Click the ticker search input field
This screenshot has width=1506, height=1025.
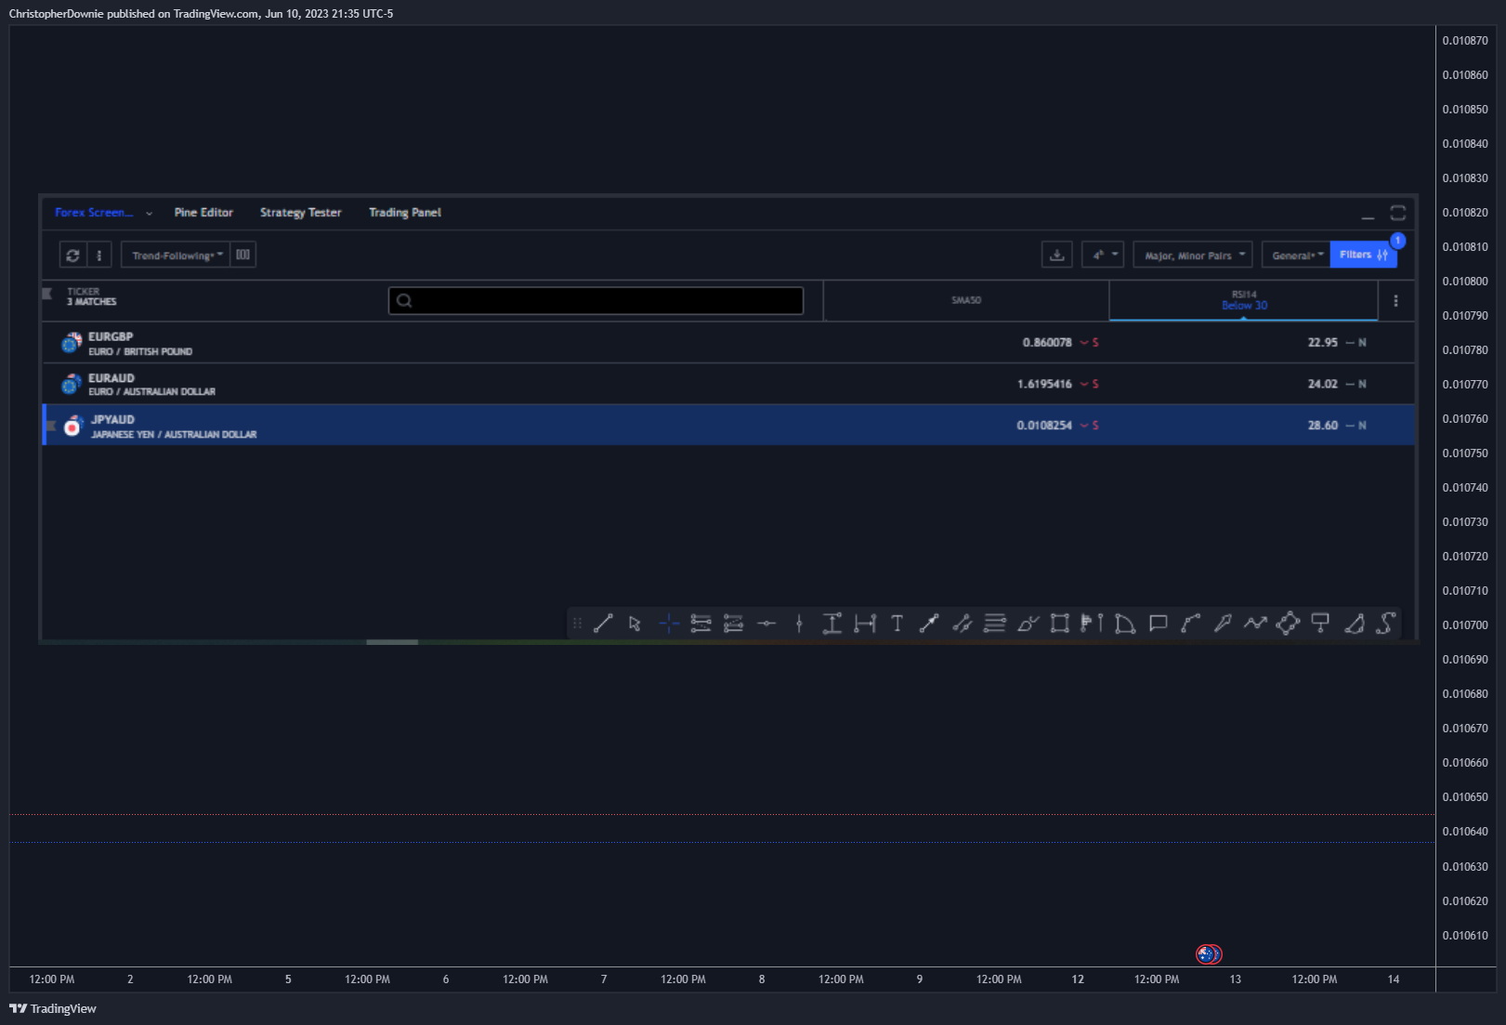[x=596, y=300]
